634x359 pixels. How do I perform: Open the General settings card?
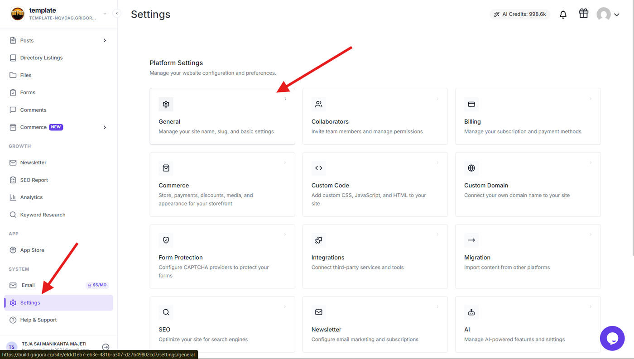pos(222,116)
